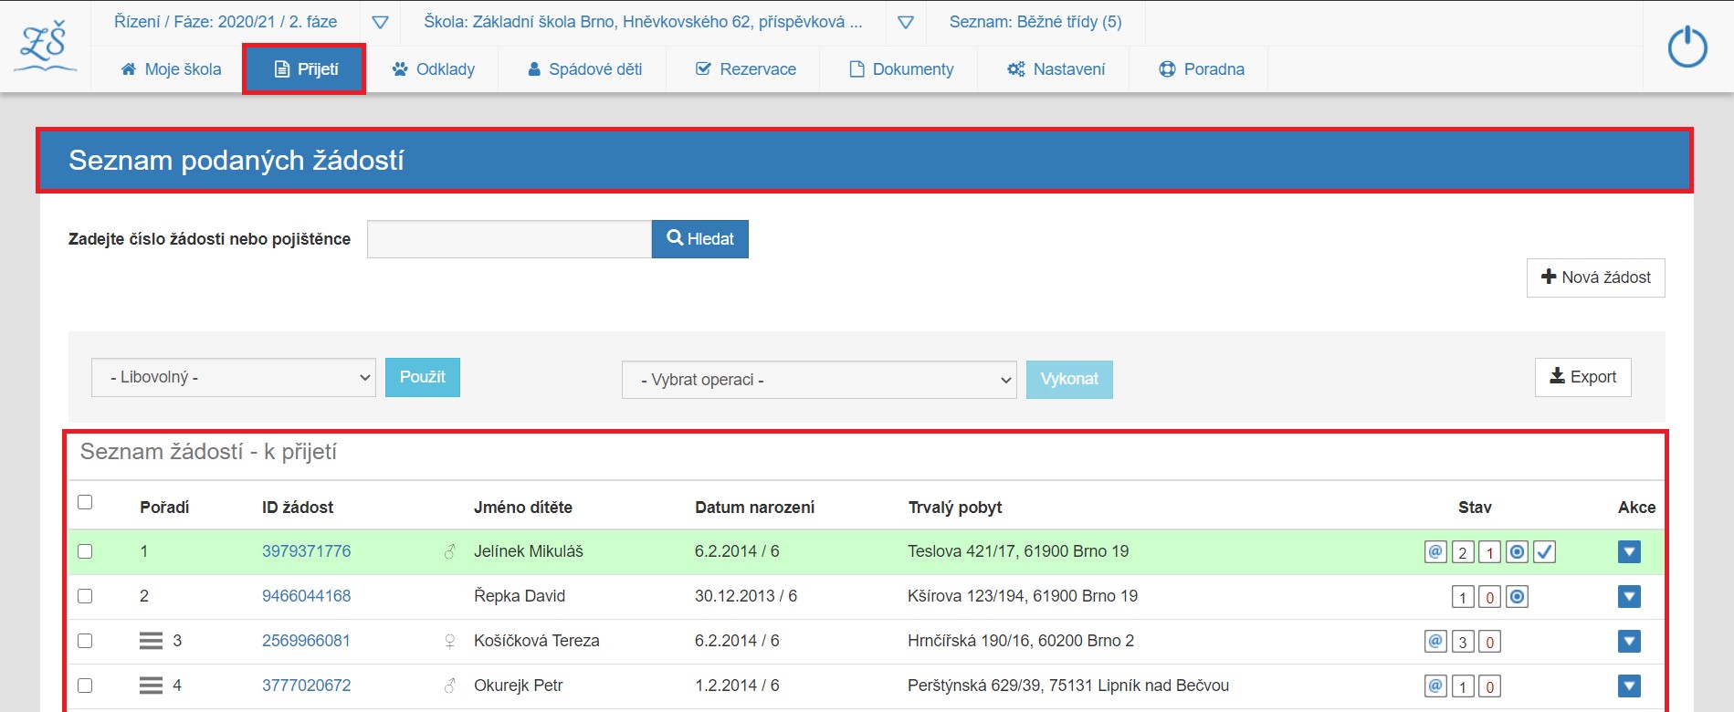
Task: Open the Nastavení tab
Action: pyautogui.click(x=1056, y=69)
